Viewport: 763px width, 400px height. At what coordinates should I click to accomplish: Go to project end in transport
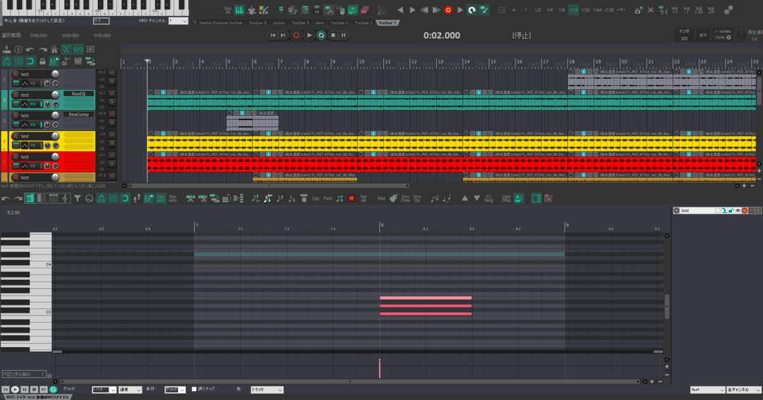pyautogui.click(x=284, y=35)
